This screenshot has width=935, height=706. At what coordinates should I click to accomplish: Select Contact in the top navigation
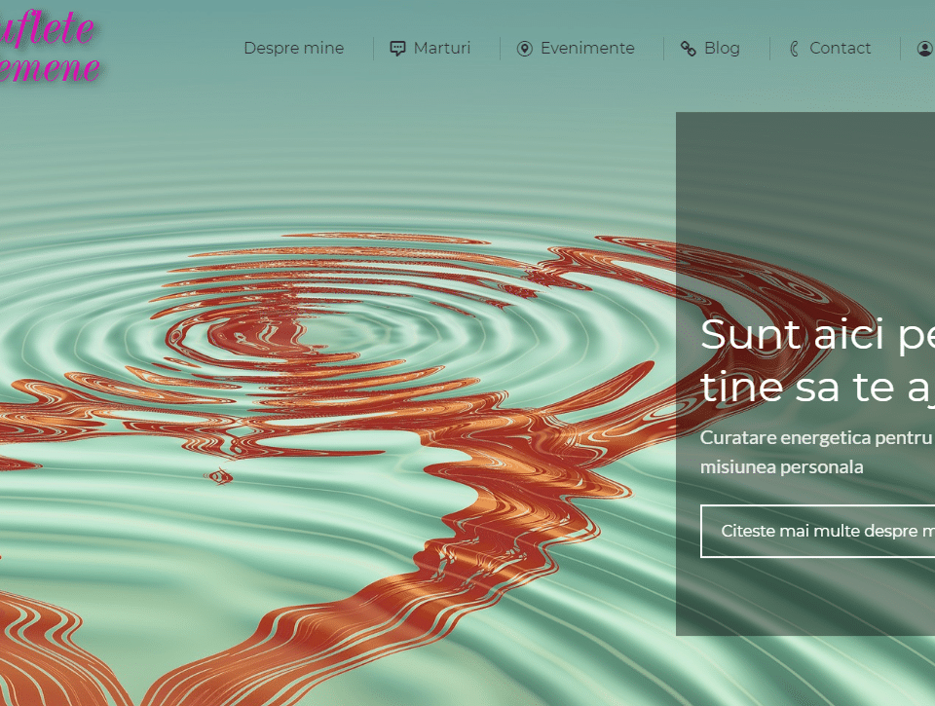pyautogui.click(x=840, y=49)
